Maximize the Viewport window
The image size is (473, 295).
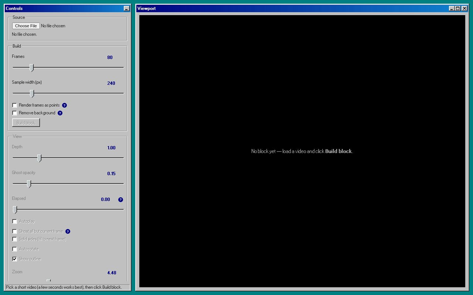pyautogui.click(x=458, y=8)
